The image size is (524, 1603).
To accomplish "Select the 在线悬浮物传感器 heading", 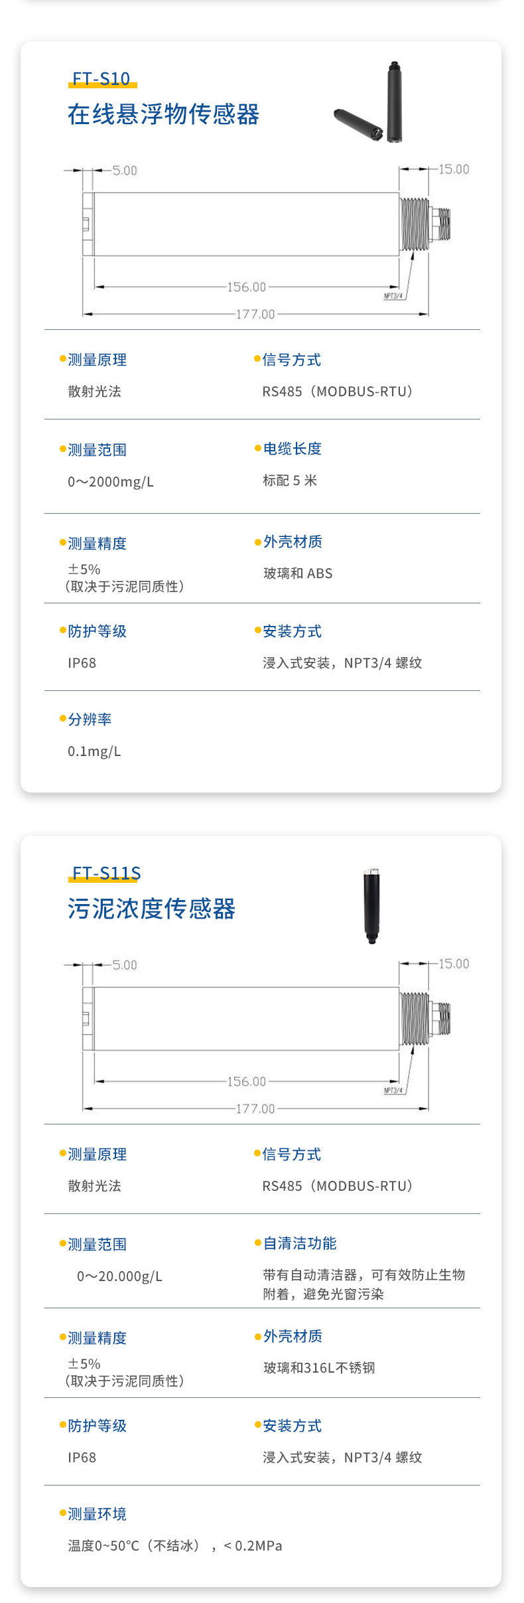I will coord(163,114).
